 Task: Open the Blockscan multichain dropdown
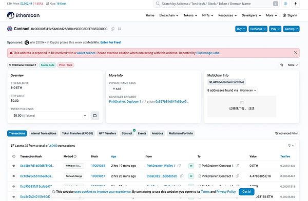248,91
